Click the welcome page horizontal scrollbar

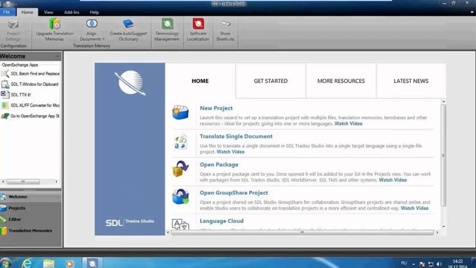click(302, 232)
